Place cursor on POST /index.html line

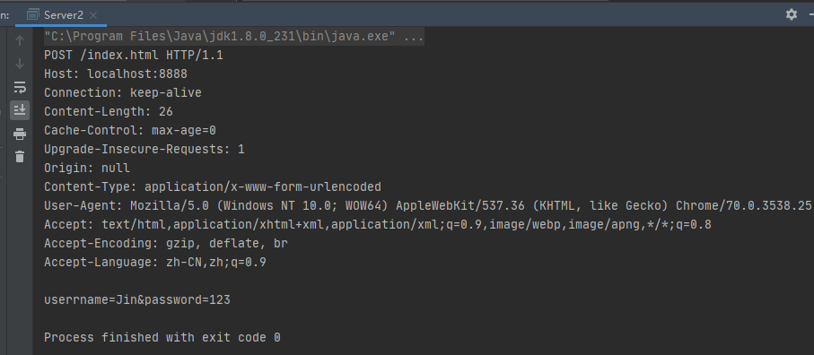coord(134,55)
